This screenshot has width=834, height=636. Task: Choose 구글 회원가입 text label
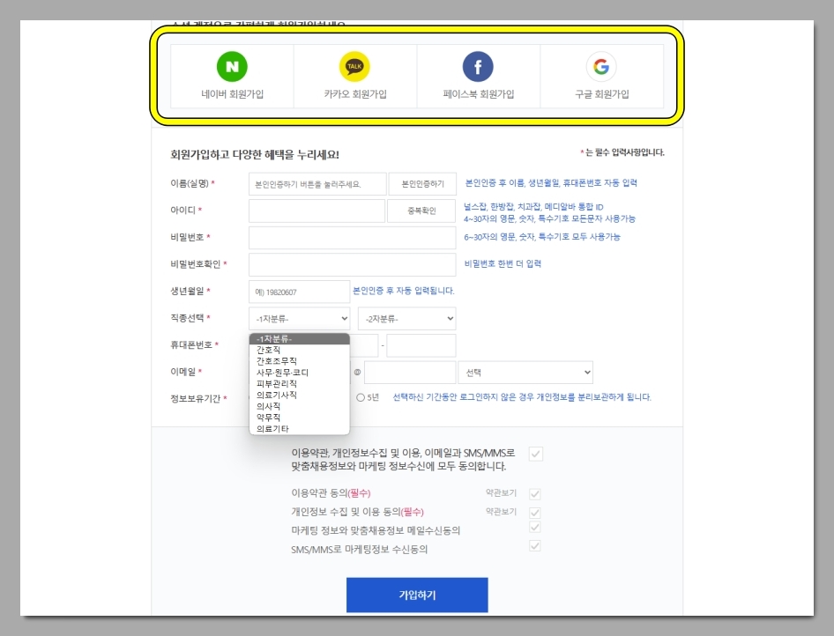pos(601,94)
